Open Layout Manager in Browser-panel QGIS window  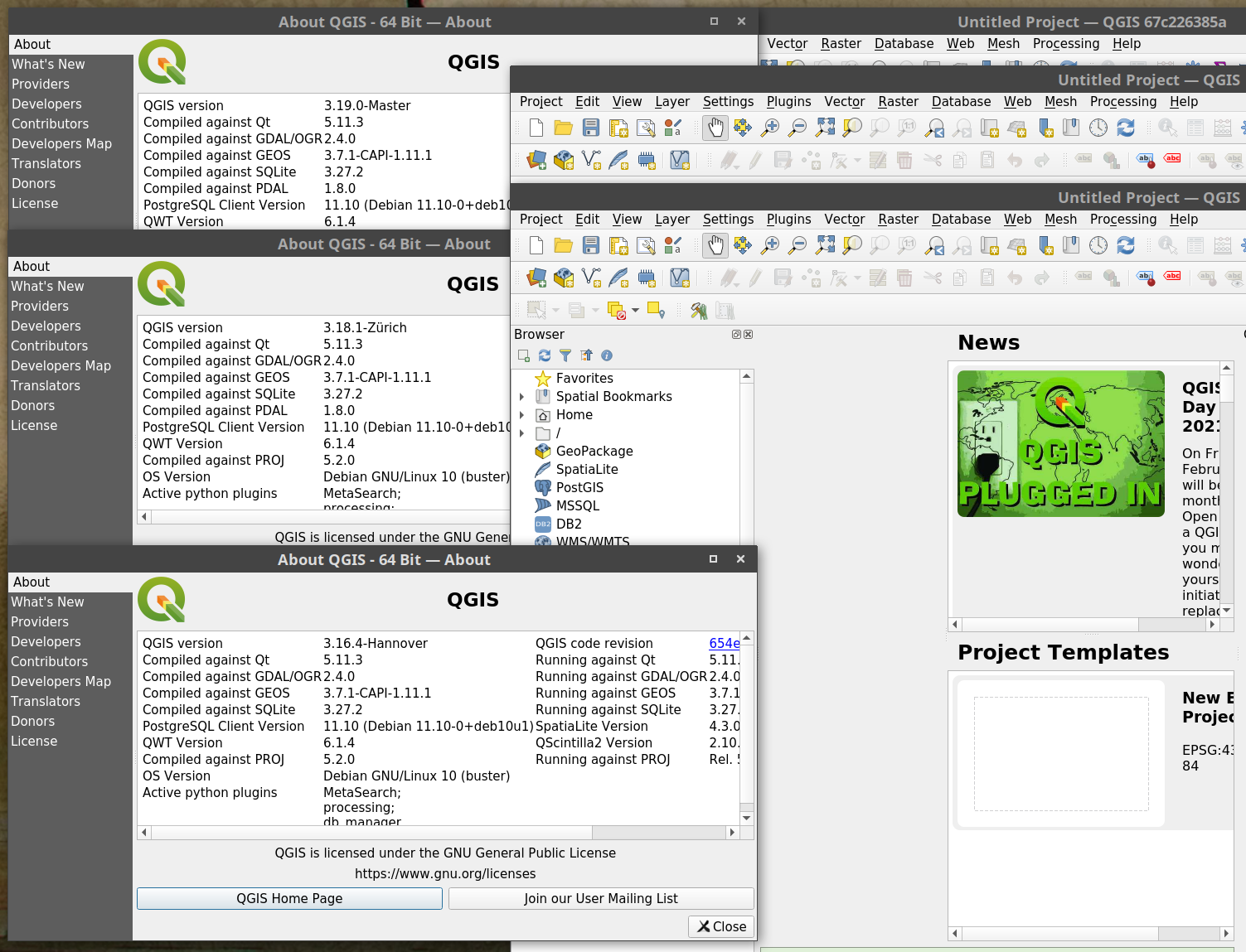646,245
